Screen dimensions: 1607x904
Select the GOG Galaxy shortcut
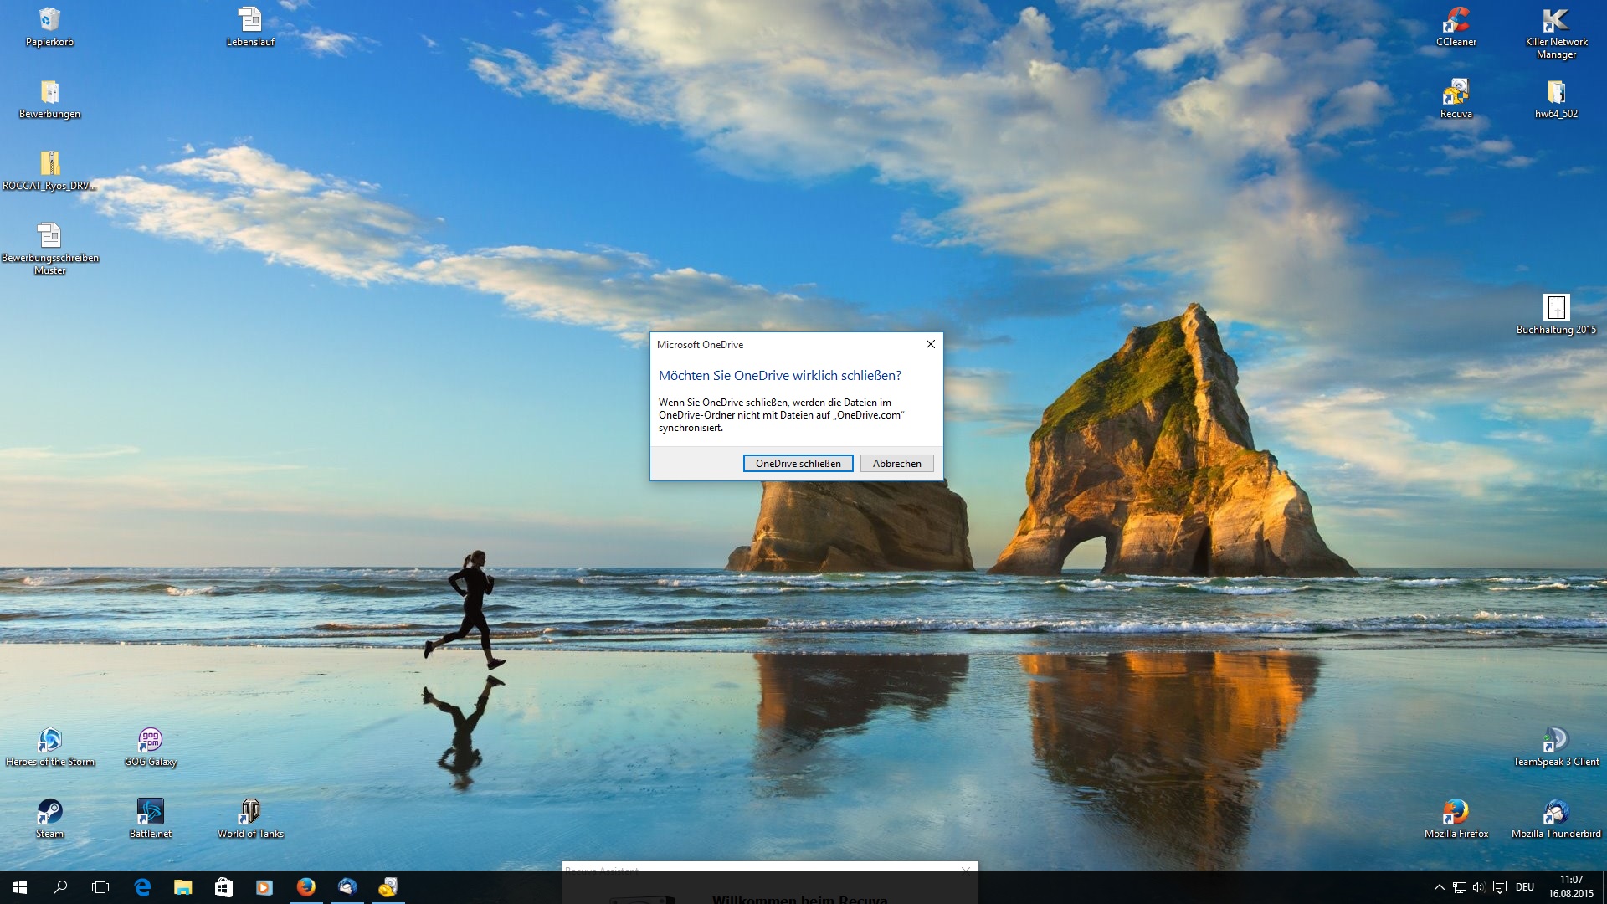pos(150,739)
